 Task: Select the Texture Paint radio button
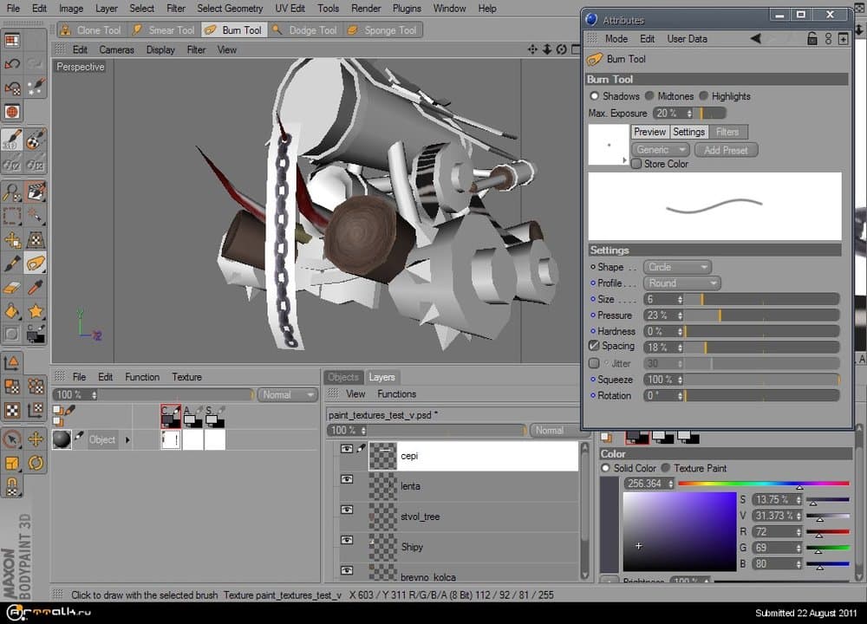pyautogui.click(x=666, y=468)
